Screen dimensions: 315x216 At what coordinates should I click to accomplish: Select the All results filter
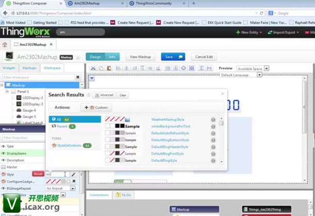point(75,120)
